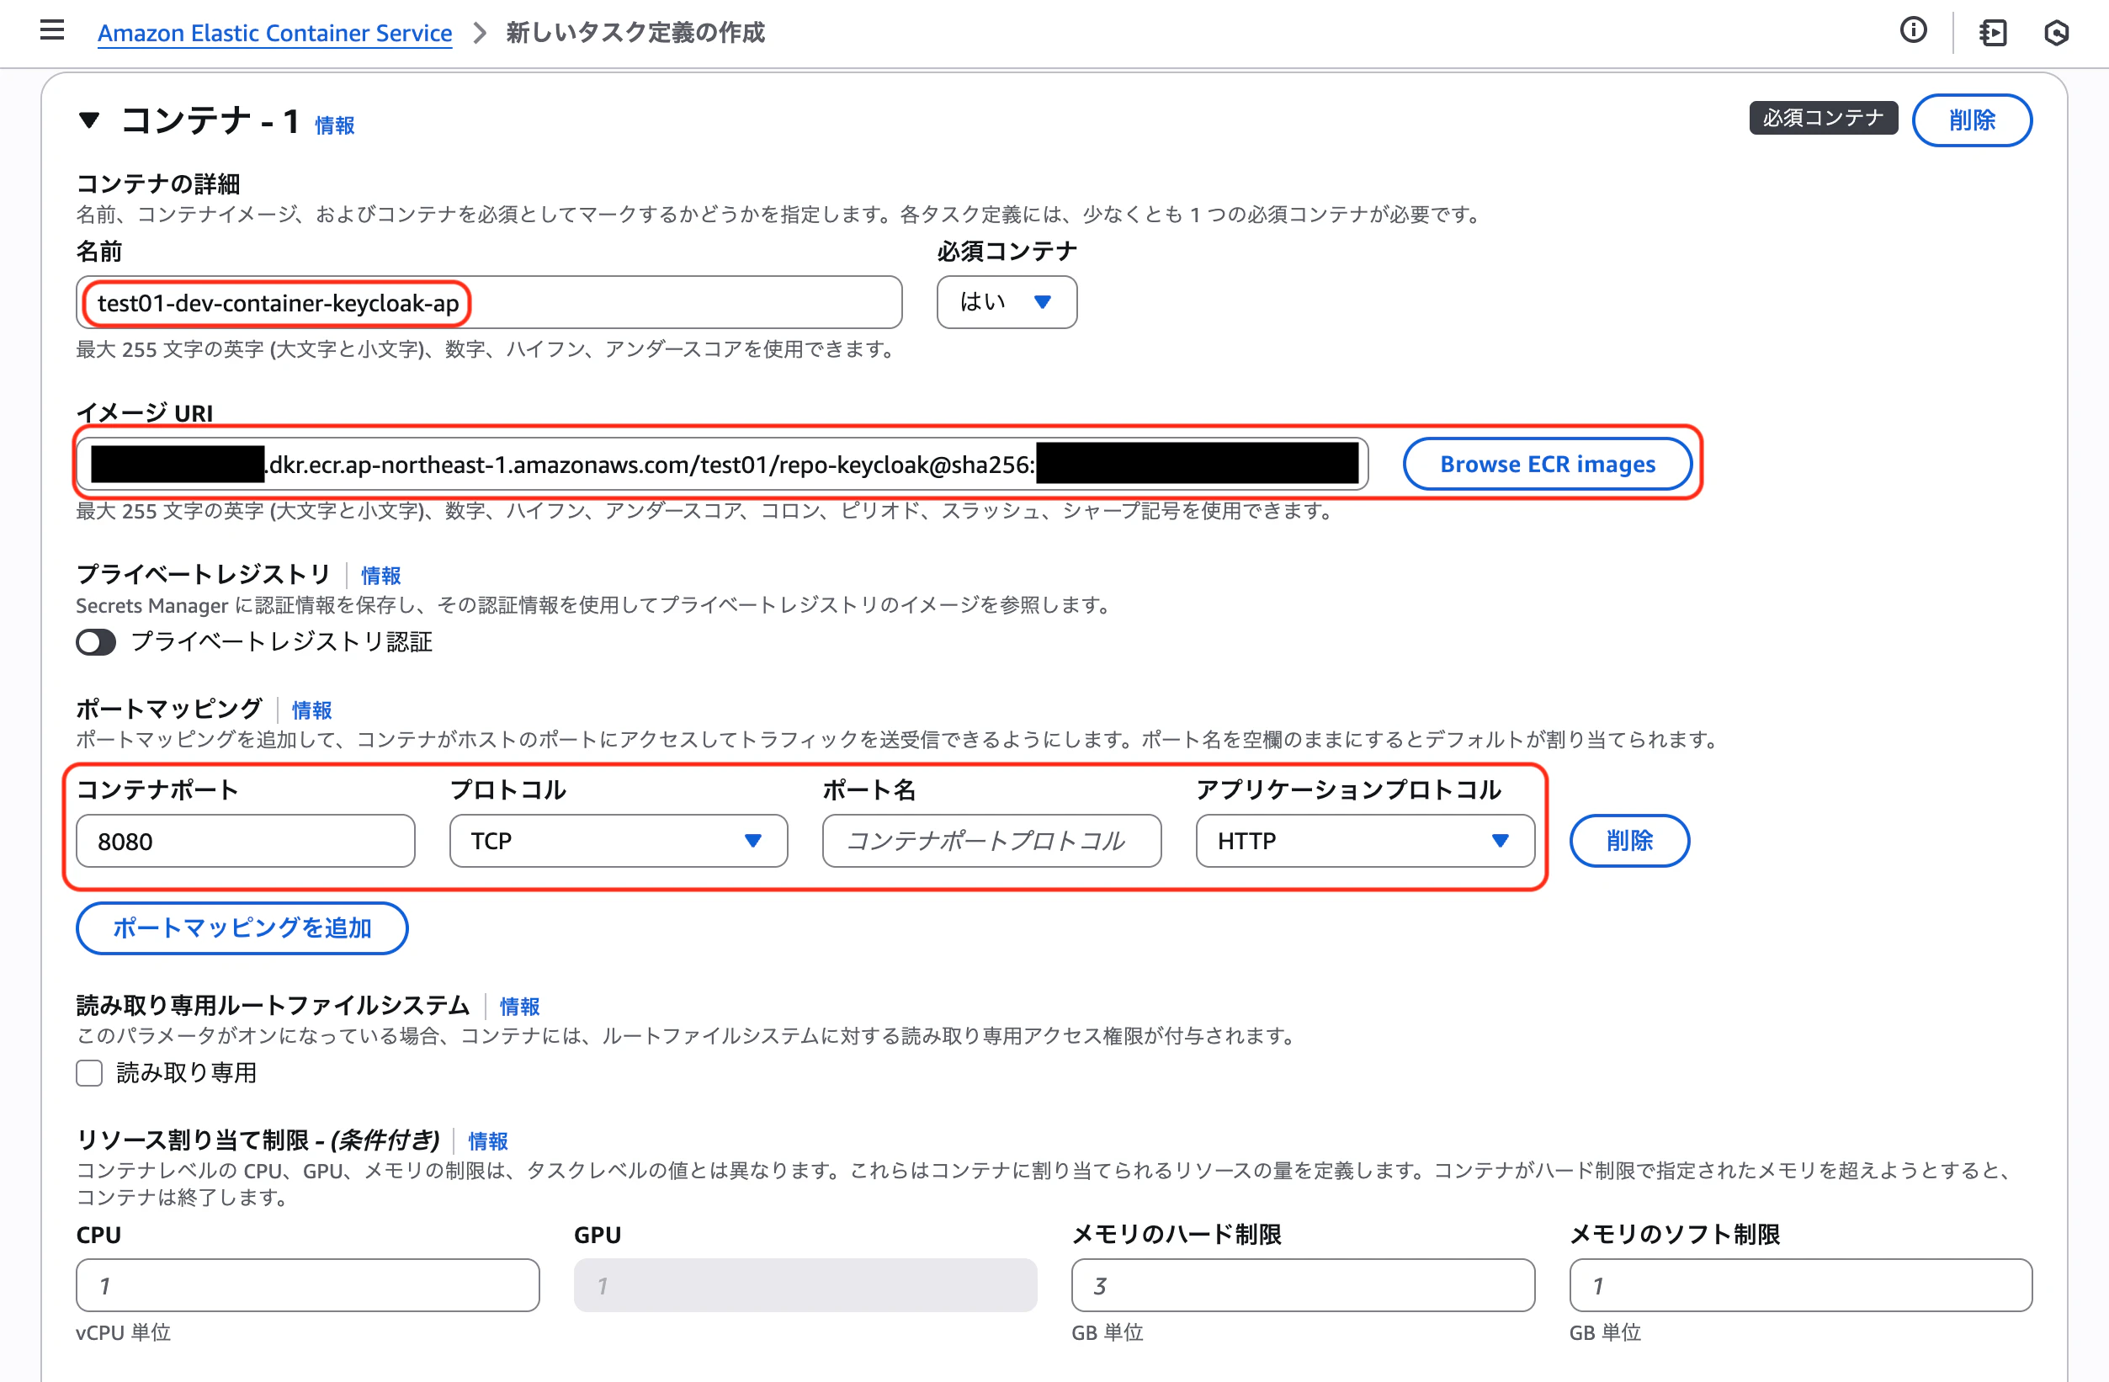Check the 読み取り専用 checkbox

tap(89, 1072)
